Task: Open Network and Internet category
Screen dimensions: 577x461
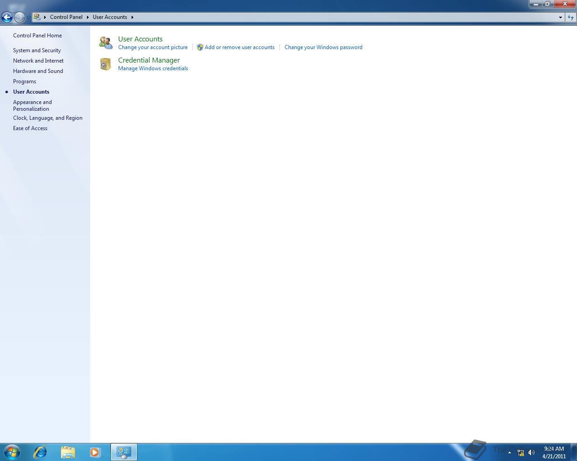Action: coord(38,61)
